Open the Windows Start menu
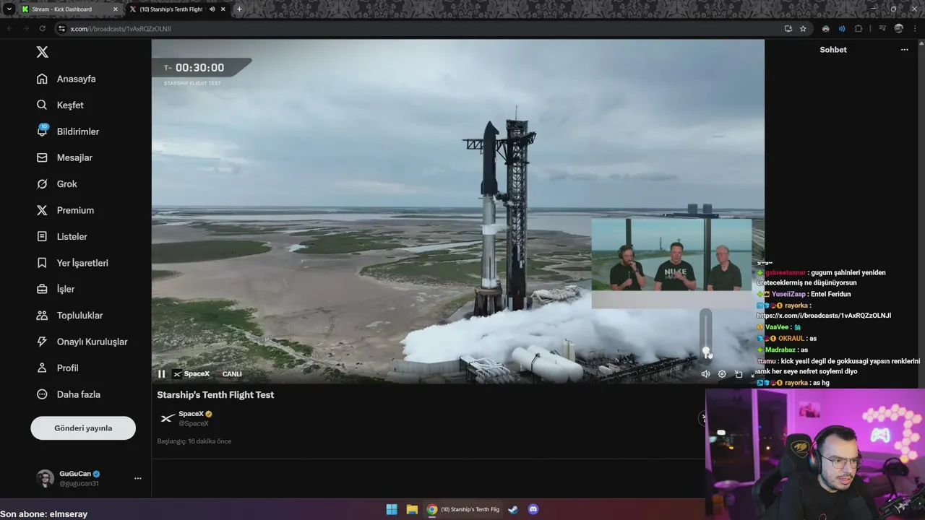 click(x=391, y=509)
